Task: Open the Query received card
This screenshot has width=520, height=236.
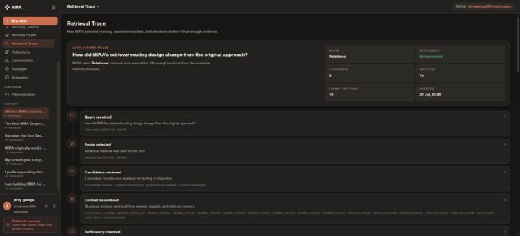Action: [295, 123]
